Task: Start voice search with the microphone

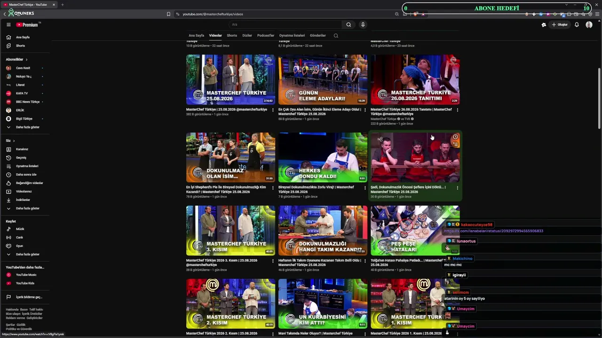Action: [x=363, y=25]
